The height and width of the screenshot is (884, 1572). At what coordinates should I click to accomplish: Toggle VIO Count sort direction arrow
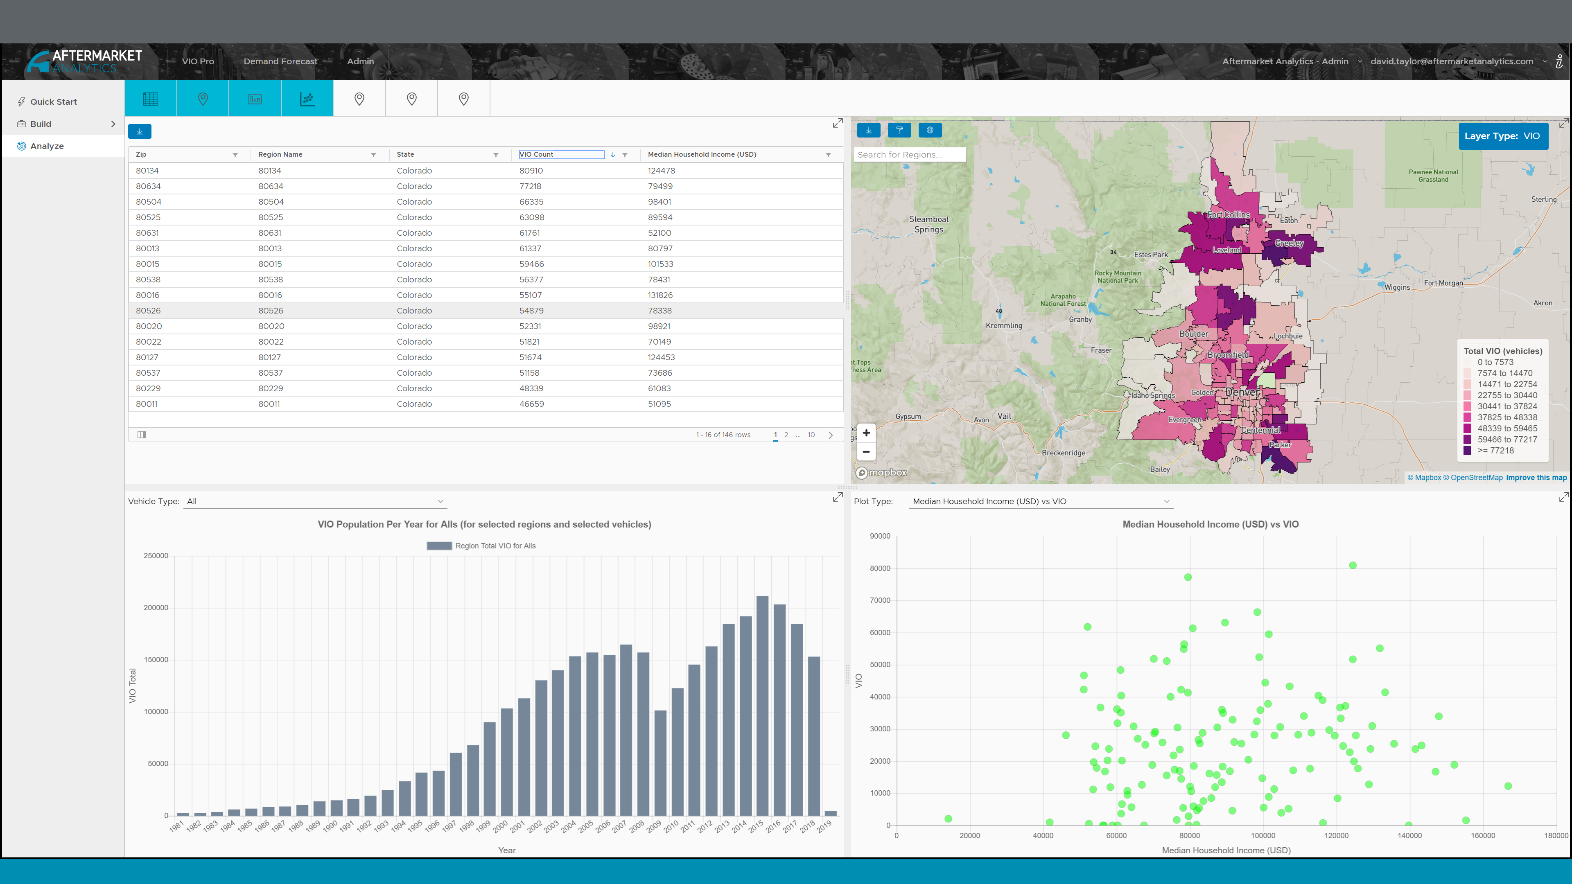pyautogui.click(x=612, y=155)
